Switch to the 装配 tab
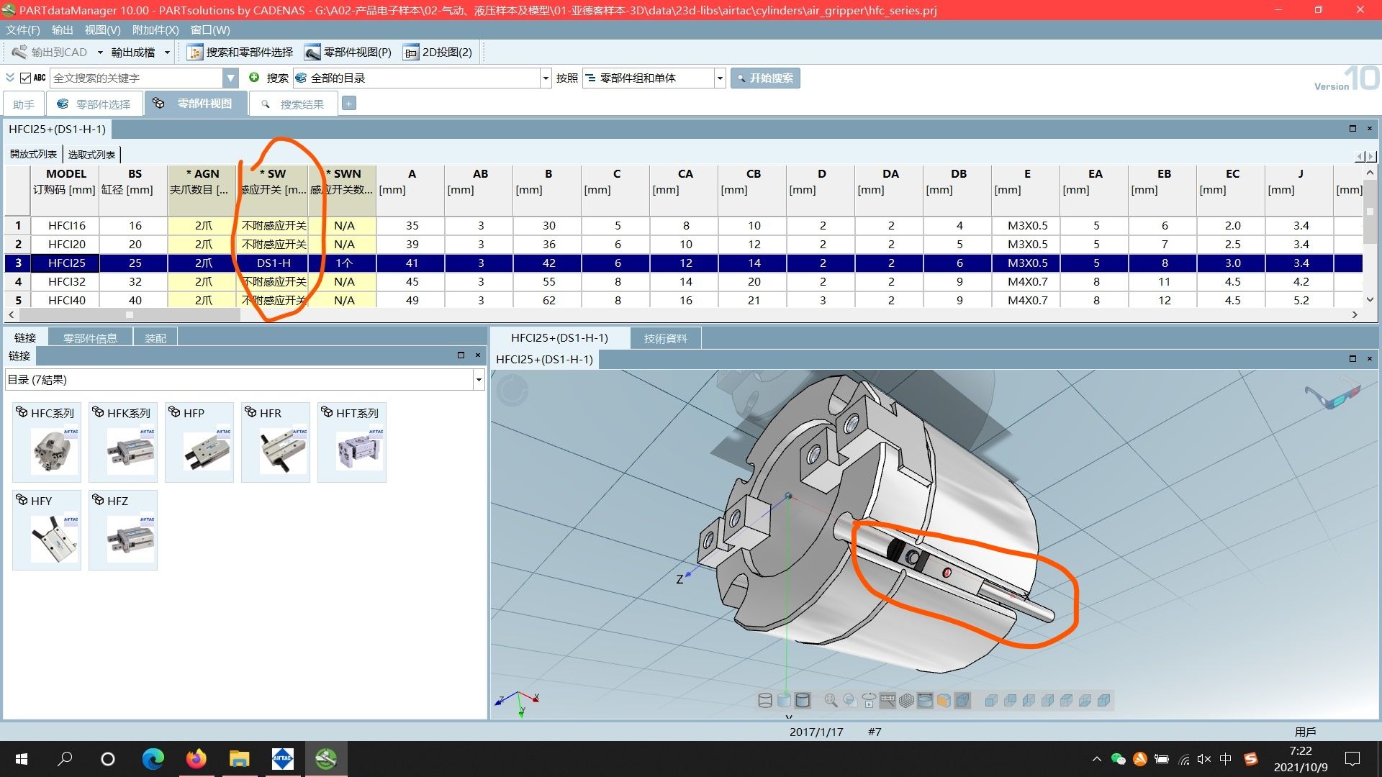This screenshot has height=777, width=1382. point(155,337)
